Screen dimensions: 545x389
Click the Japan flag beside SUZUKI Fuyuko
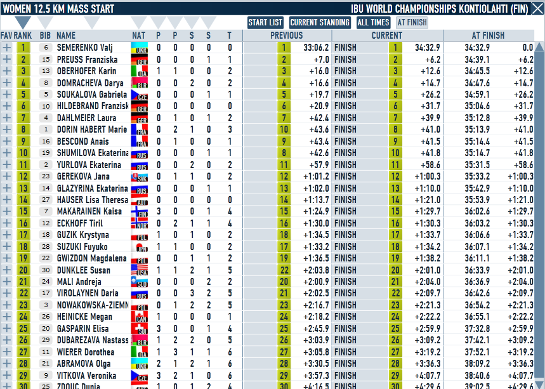coord(140,246)
